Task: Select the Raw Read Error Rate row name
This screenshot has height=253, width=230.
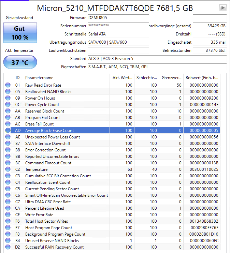Action: click(x=43, y=85)
